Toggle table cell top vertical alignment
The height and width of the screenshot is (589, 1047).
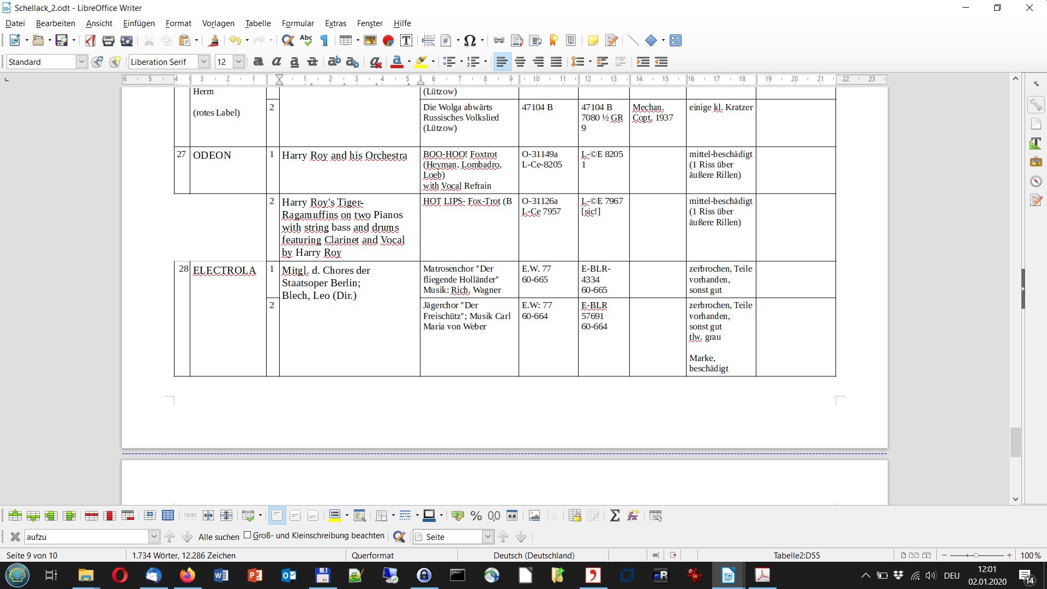[277, 515]
